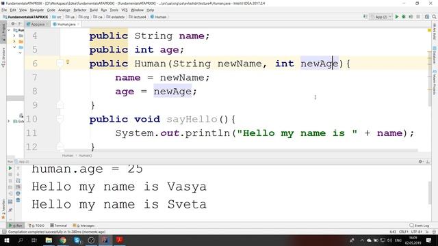Open the Build menu
438x246 pixels.
point(94,10)
